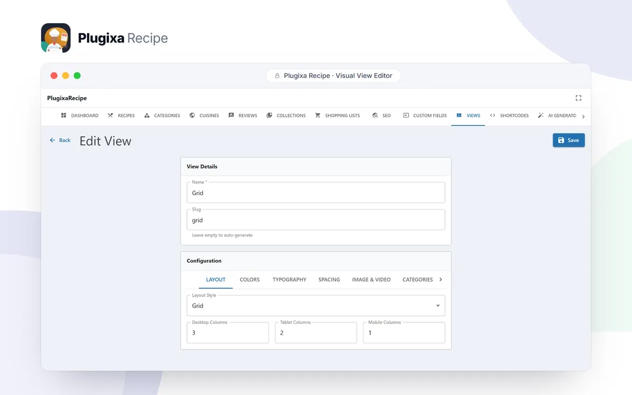
Task: Focus the Tablet Columns field
Action: pyautogui.click(x=316, y=333)
